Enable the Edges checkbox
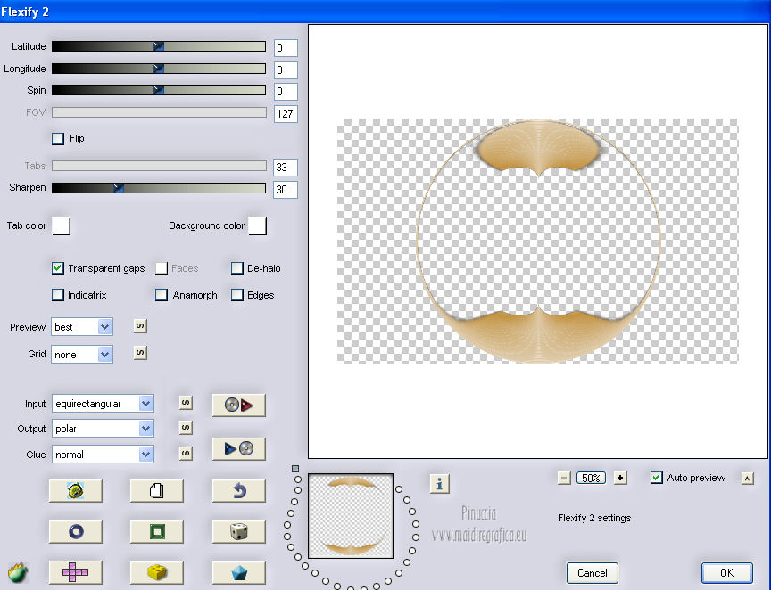771x590 pixels. point(237,295)
